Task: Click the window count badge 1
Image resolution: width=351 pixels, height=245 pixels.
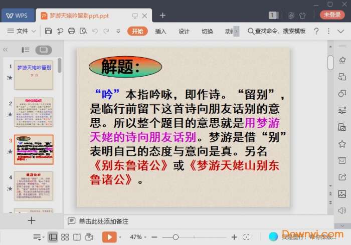Action: coord(273,15)
